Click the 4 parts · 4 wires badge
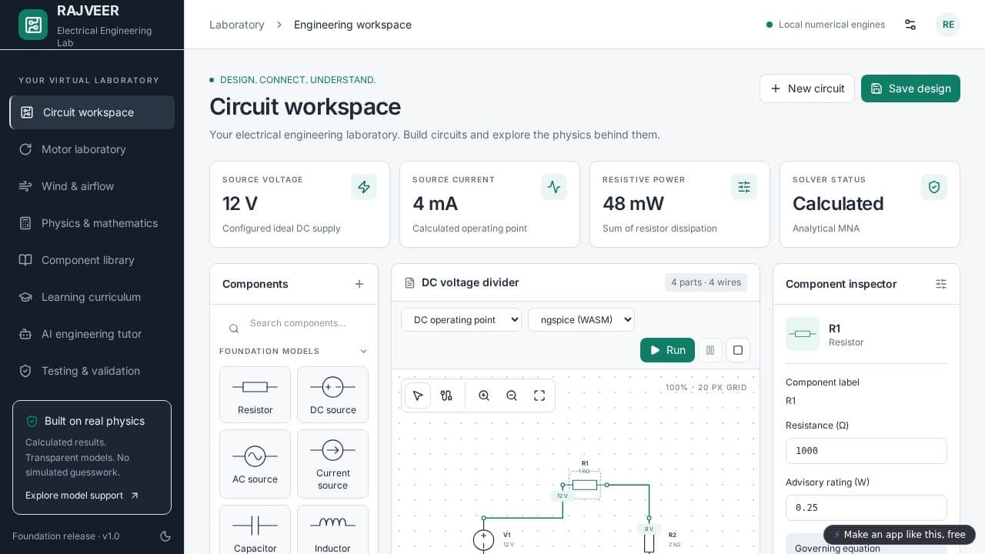 706,282
